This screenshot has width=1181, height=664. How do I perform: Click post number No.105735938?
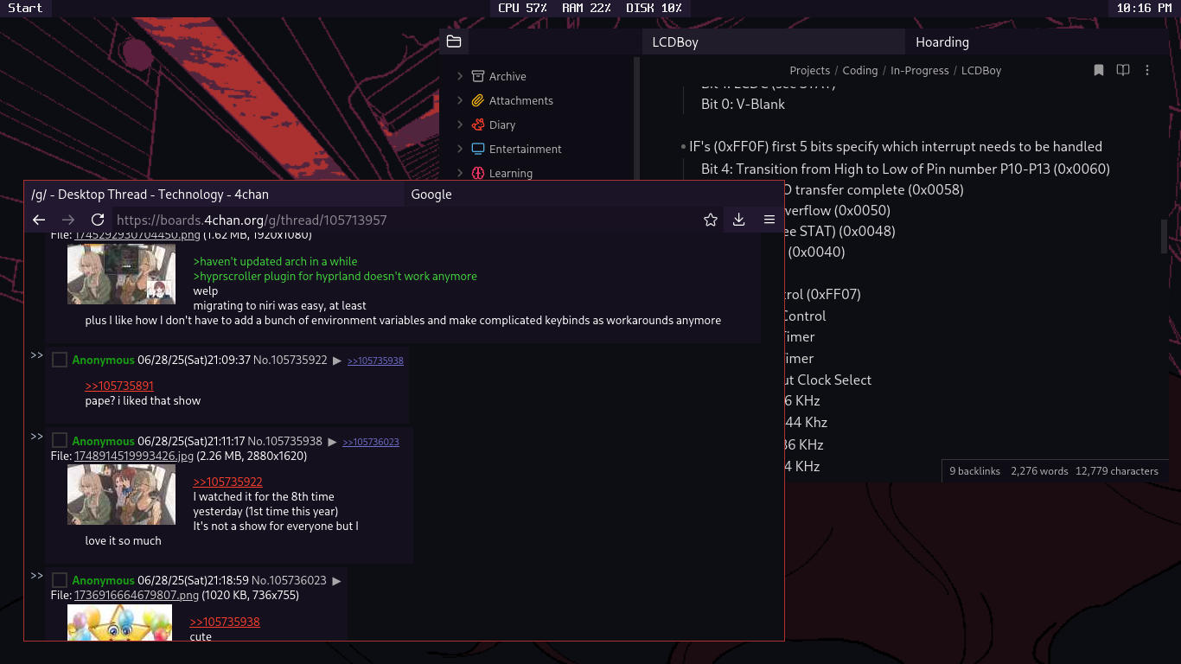[284, 441]
